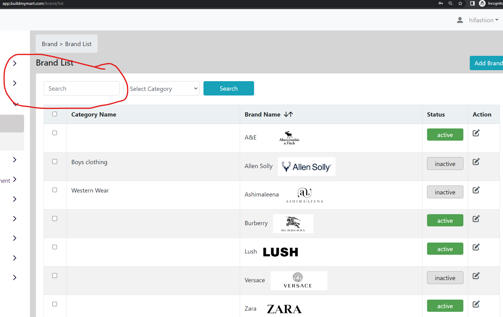The width and height of the screenshot is (503, 317).
Task: Edit the Zara brand row
Action: coord(476,304)
